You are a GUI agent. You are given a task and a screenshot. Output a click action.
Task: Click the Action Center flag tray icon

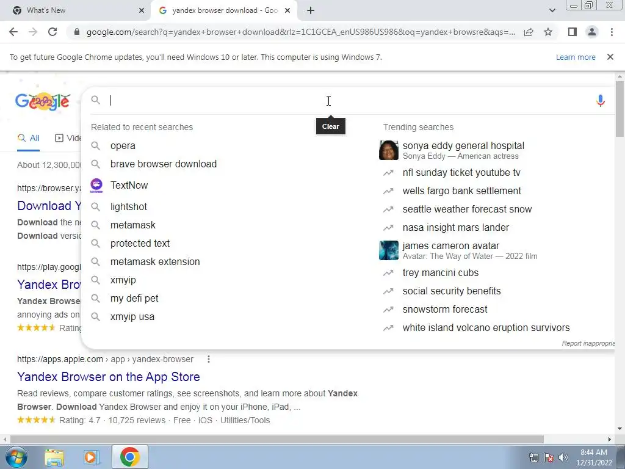point(549,457)
